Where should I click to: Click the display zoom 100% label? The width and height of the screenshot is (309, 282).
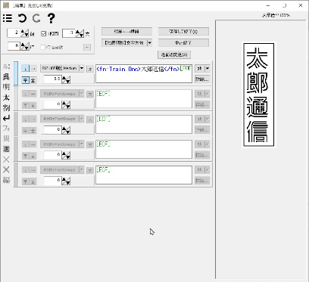point(276,15)
